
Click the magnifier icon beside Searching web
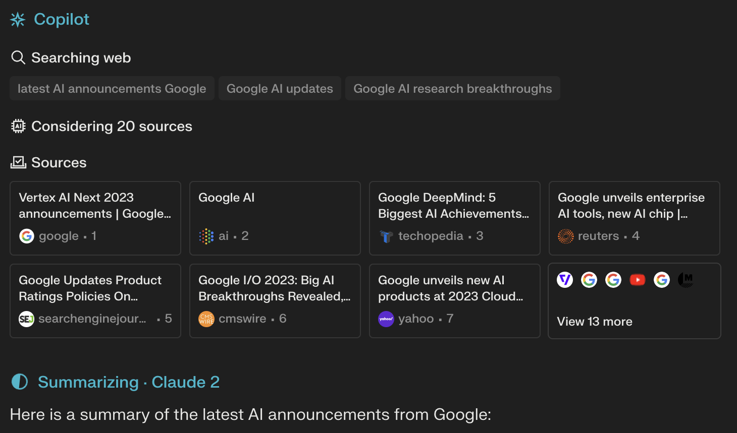coord(18,57)
